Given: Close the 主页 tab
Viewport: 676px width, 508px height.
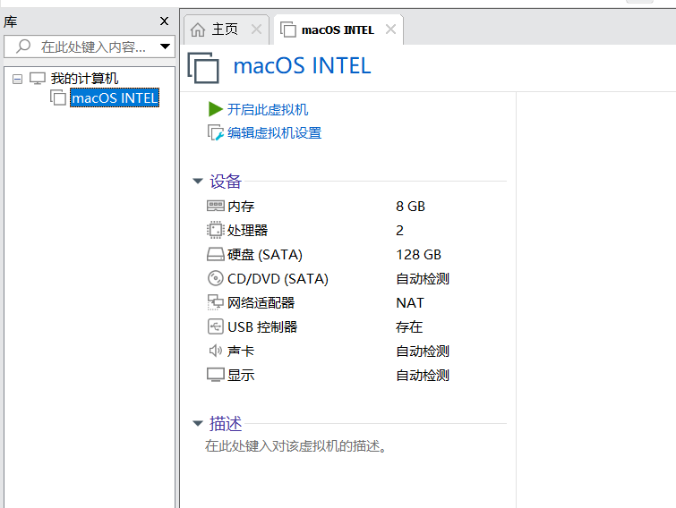Looking at the screenshot, I should [x=256, y=30].
